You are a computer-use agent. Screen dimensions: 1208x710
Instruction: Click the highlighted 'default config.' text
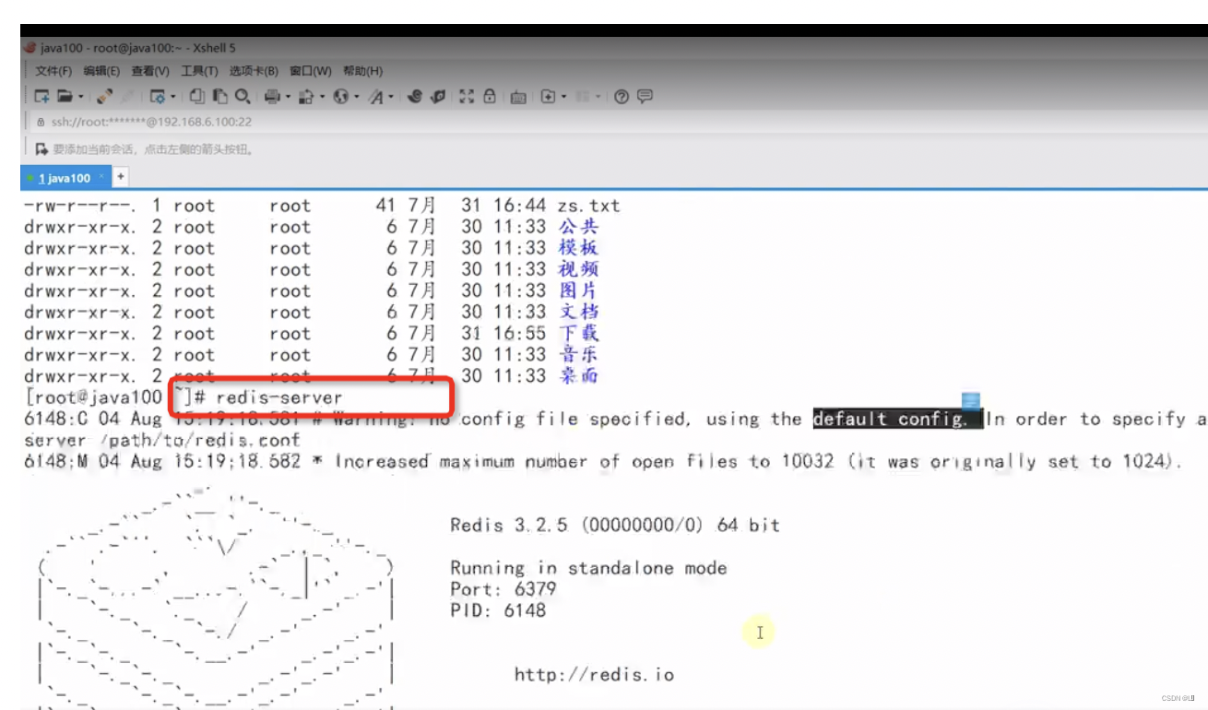tap(897, 419)
